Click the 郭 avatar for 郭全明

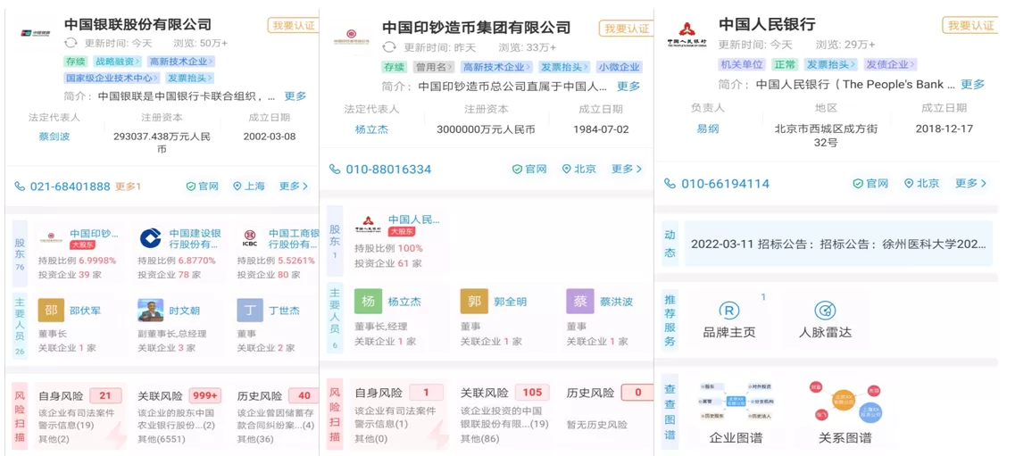474,302
